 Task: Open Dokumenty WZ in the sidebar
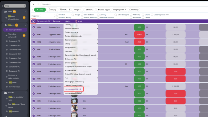pos(15,45)
